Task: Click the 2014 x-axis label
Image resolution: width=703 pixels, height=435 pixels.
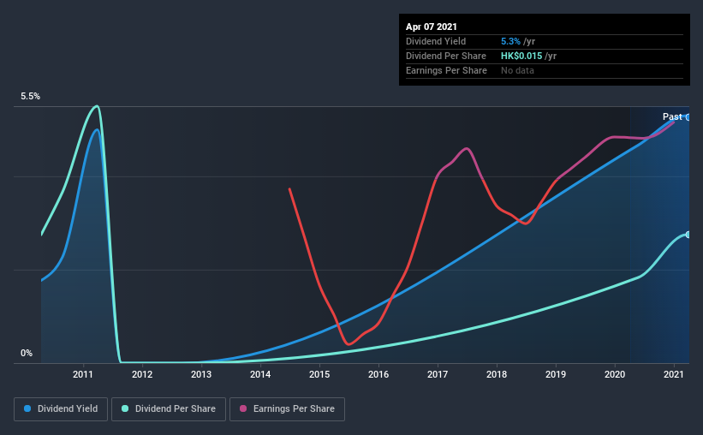Action: coord(260,374)
